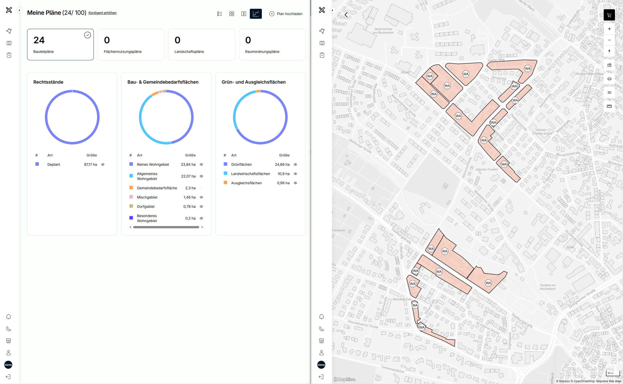Screen dimensions: 623x384
Task: Reset map bearing with compass button
Action: click(609, 51)
